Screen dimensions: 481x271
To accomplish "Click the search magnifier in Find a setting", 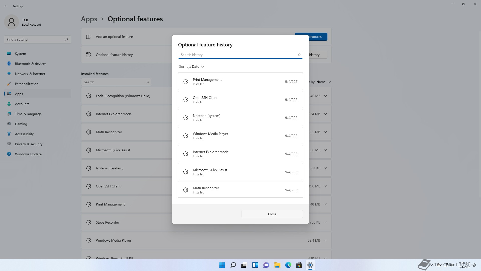I will 66,39.
